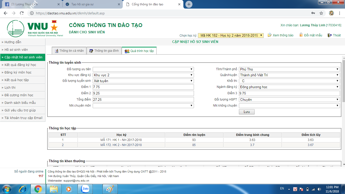Expand the Chọn học kỳ semester dropdown
The image size is (345, 194).
pyautogui.click(x=231, y=35)
